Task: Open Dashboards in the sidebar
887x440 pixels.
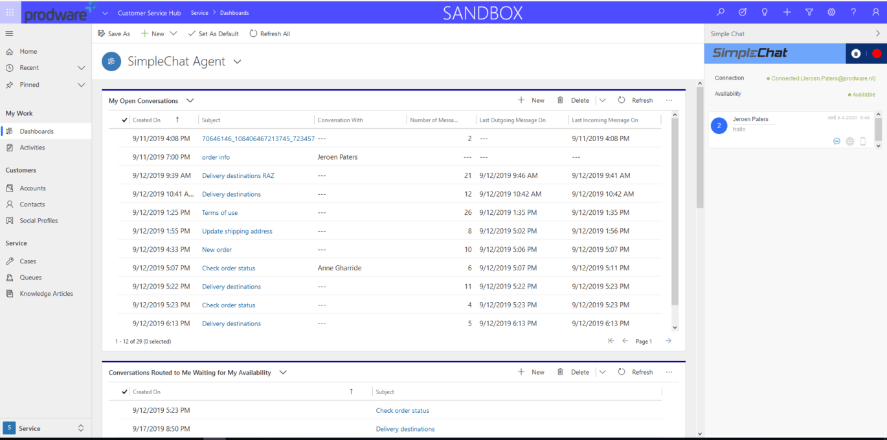Action: (45, 131)
